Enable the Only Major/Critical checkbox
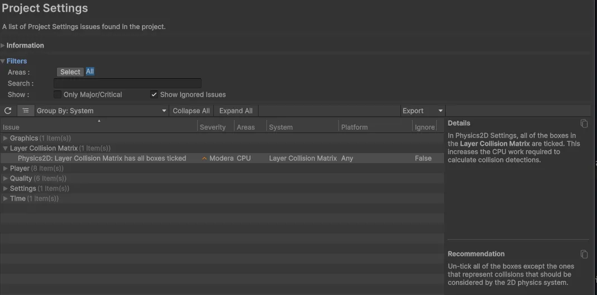This screenshot has height=295, width=597. [58, 94]
